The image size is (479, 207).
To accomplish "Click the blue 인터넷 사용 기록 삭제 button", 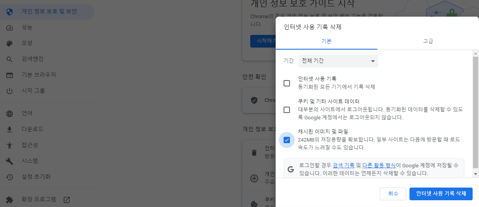I will [x=441, y=194].
